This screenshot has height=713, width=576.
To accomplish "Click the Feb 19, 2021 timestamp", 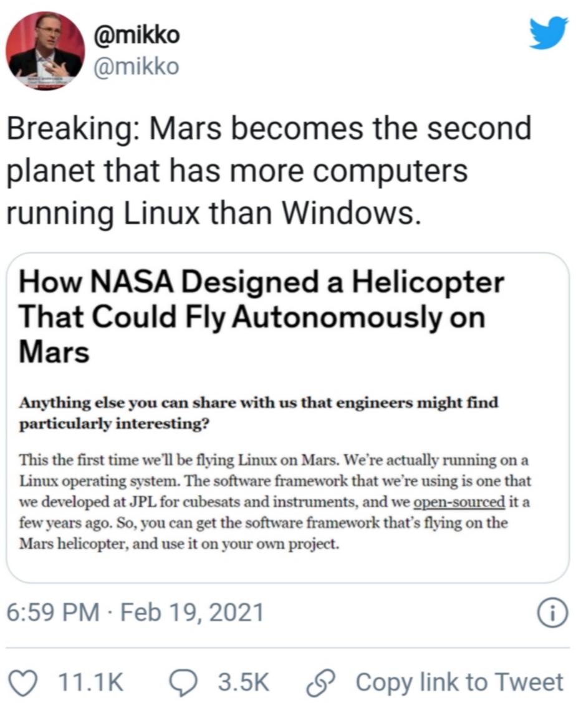I will click(191, 613).
